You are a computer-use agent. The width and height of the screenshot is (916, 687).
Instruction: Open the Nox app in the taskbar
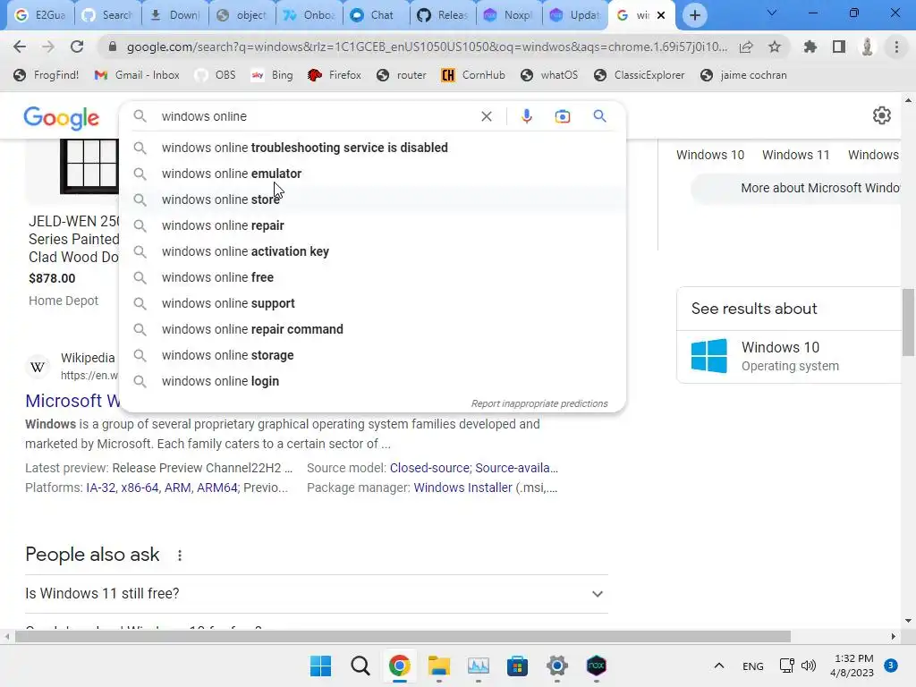point(596,666)
